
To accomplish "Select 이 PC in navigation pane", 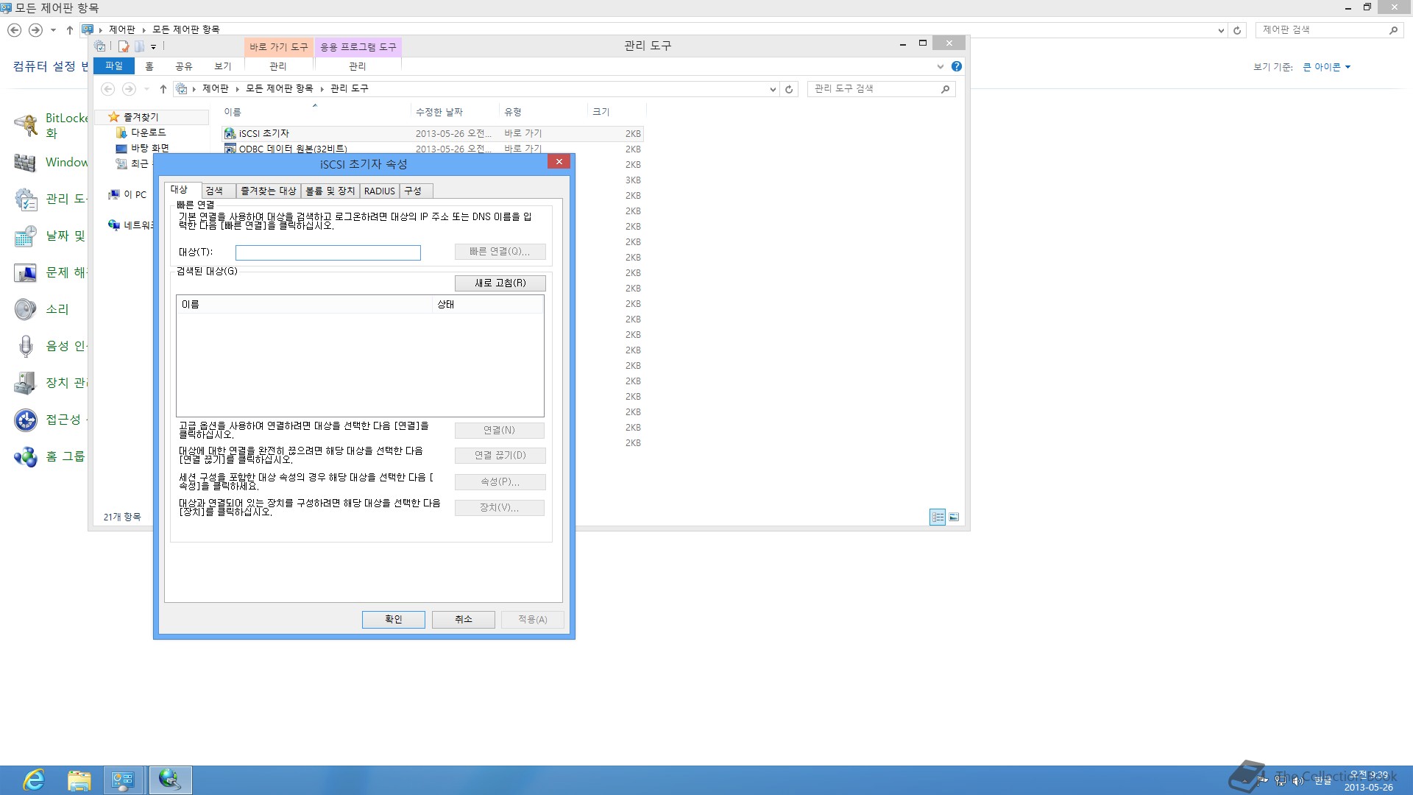I will (x=127, y=194).
